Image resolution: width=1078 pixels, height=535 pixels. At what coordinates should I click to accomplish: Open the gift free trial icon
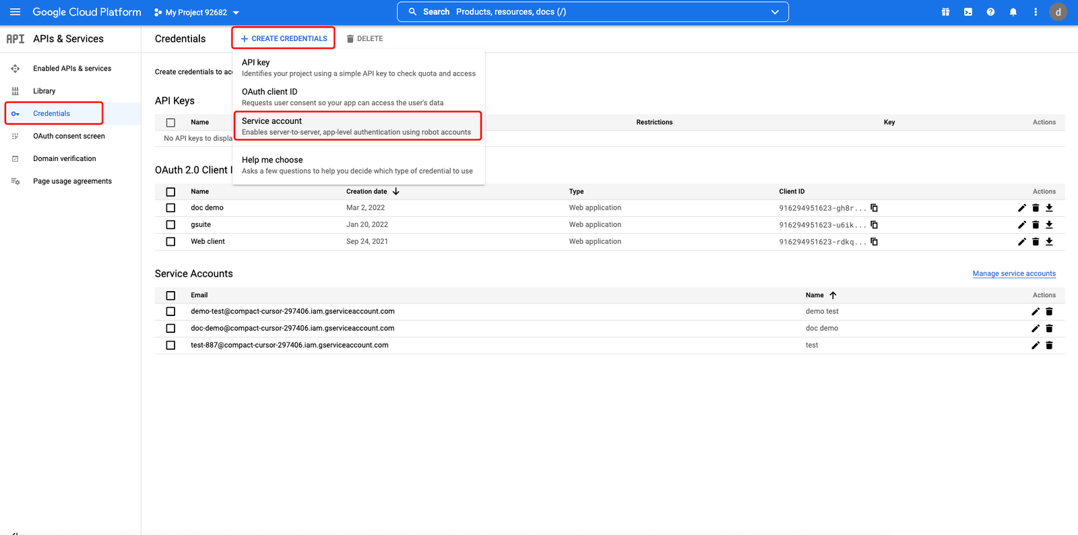(x=945, y=12)
